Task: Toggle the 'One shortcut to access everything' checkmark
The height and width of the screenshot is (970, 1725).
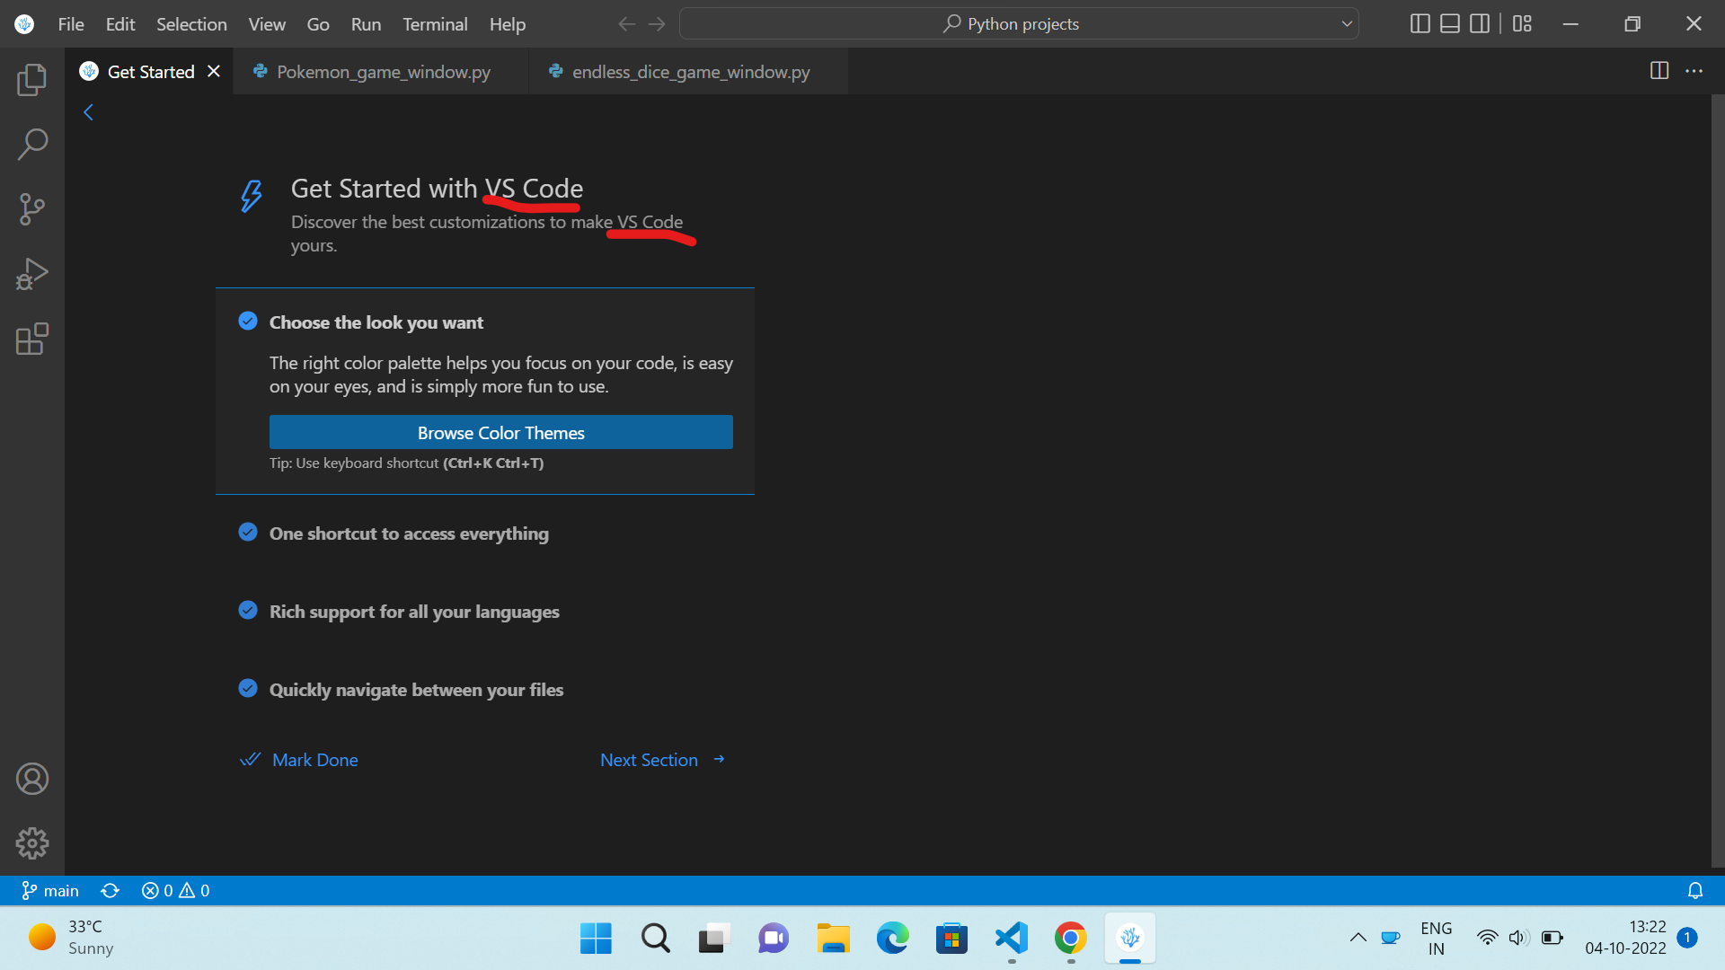Action: (248, 533)
